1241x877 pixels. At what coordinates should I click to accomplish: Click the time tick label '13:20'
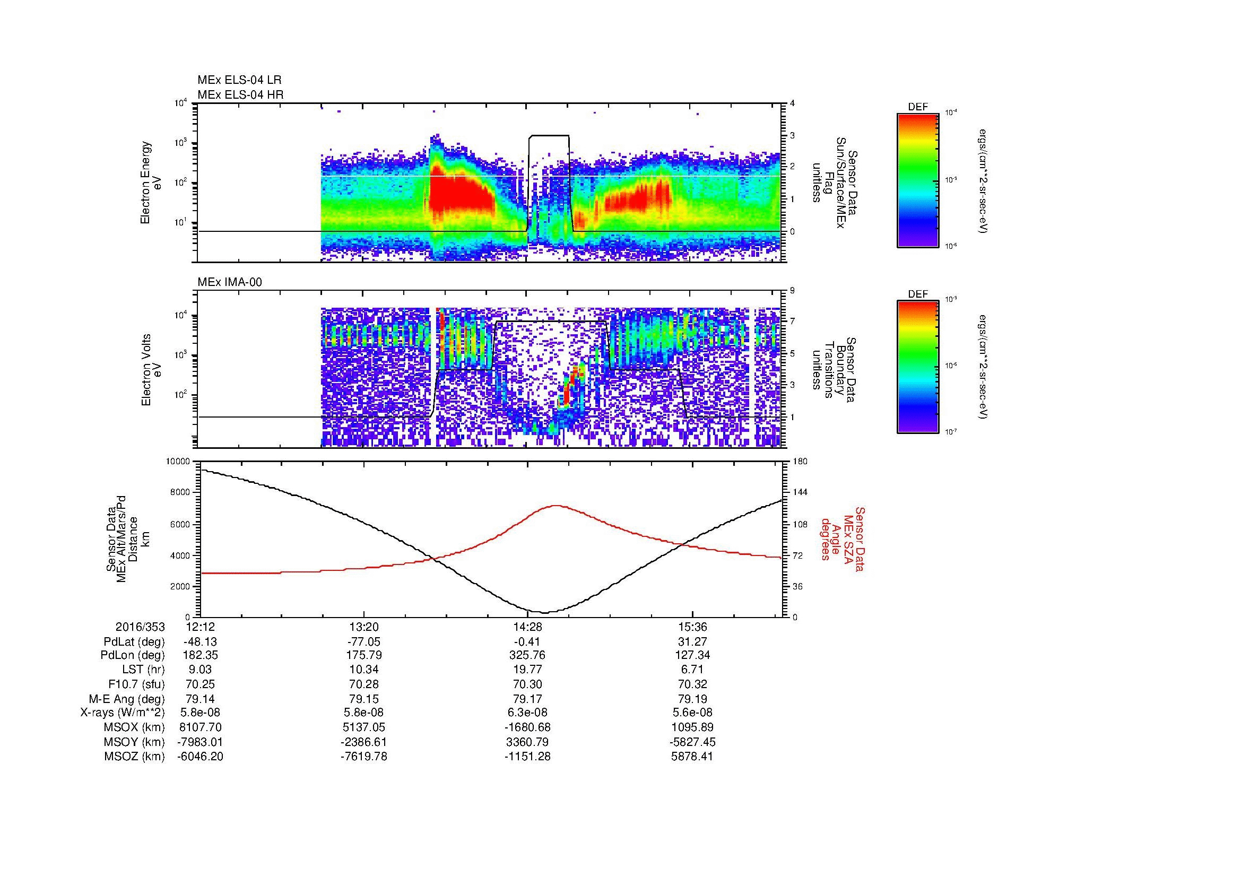[364, 627]
